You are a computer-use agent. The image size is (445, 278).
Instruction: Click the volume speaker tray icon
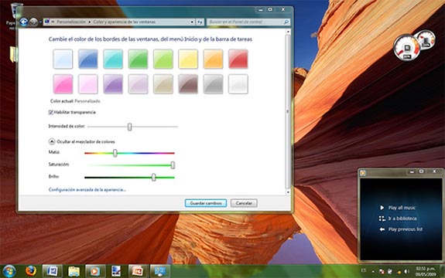click(x=406, y=272)
